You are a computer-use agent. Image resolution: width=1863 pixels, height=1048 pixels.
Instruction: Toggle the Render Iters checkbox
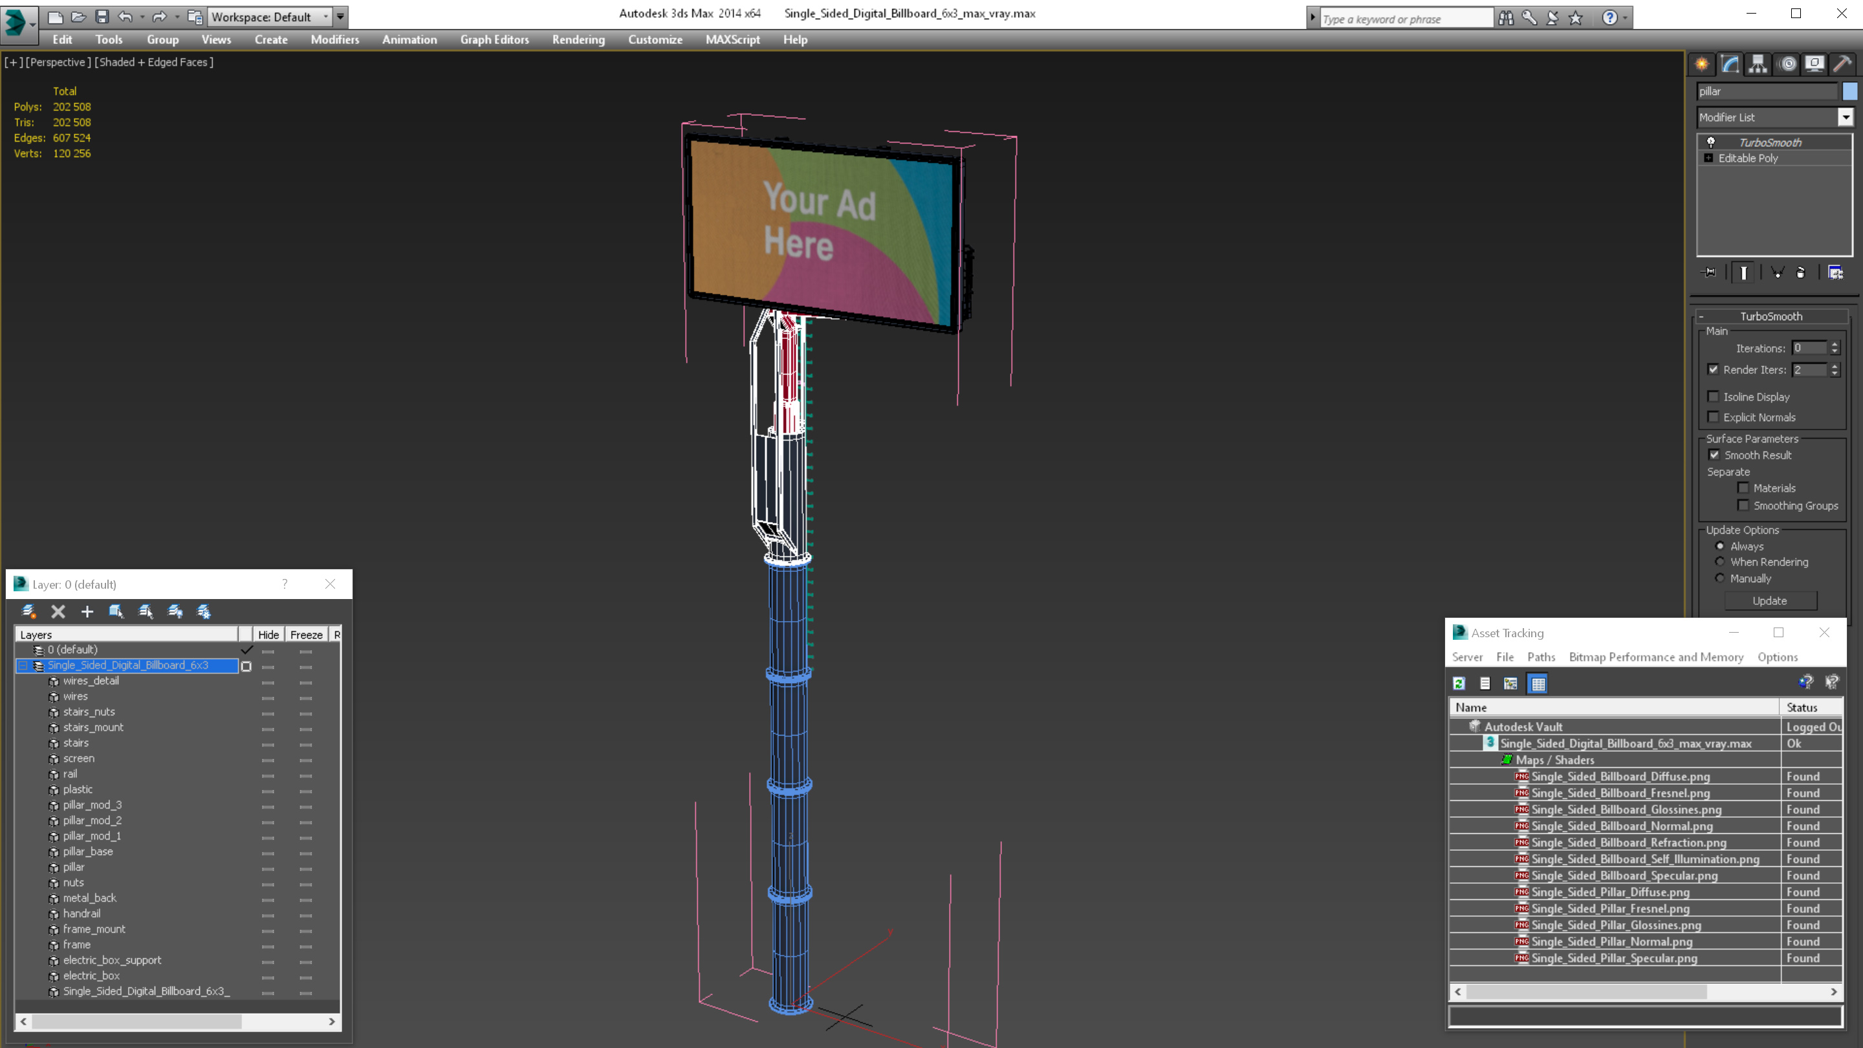[x=1714, y=369]
